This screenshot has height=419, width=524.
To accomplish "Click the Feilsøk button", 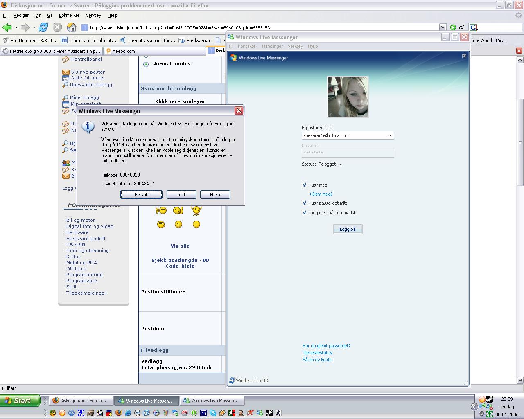I will (141, 195).
